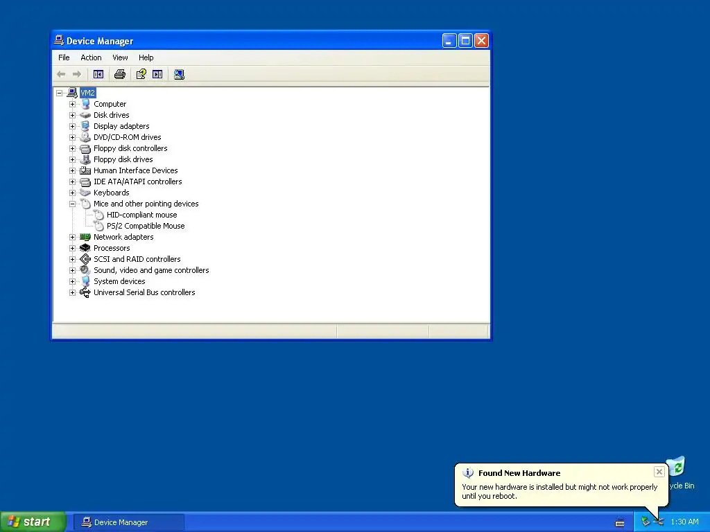This screenshot has height=532, width=710.
Task: Expand Universal Serial Bus controllers
Action: point(72,293)
